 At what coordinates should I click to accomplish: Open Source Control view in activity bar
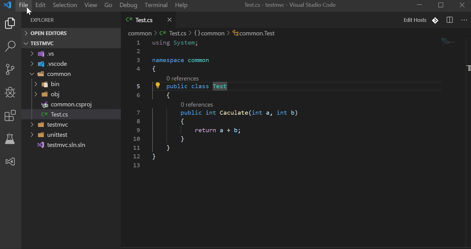point(10,69)
